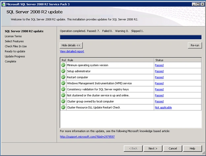Select Cluster Resource DLL Update Restart Check text
This screenshot has width=206, height=156.
pyautogui.click(x=93, y=108)
